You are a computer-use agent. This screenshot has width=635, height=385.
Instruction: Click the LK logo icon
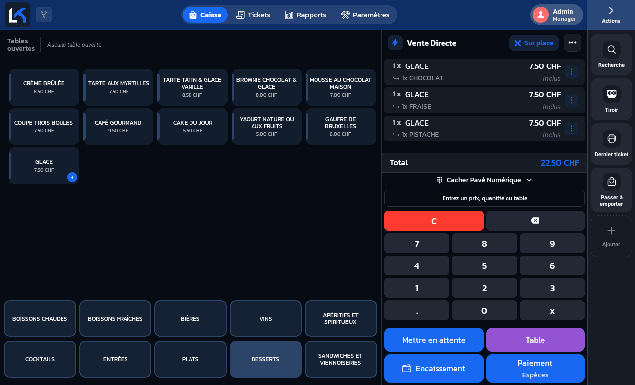pos(17,15)
